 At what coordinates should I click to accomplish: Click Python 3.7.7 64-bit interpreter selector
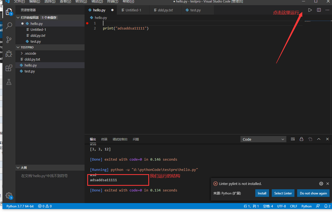(20, 206)
